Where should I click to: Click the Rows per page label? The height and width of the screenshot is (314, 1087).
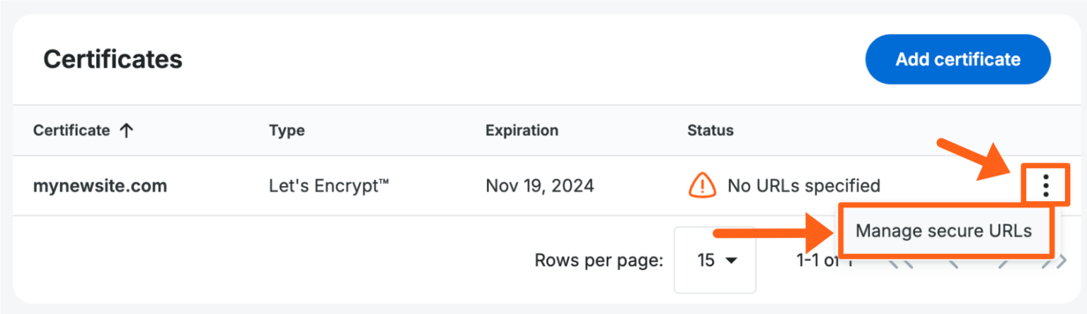click(599, 260)
